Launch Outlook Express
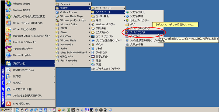The image size is (219, 112). tap(73, 12)
